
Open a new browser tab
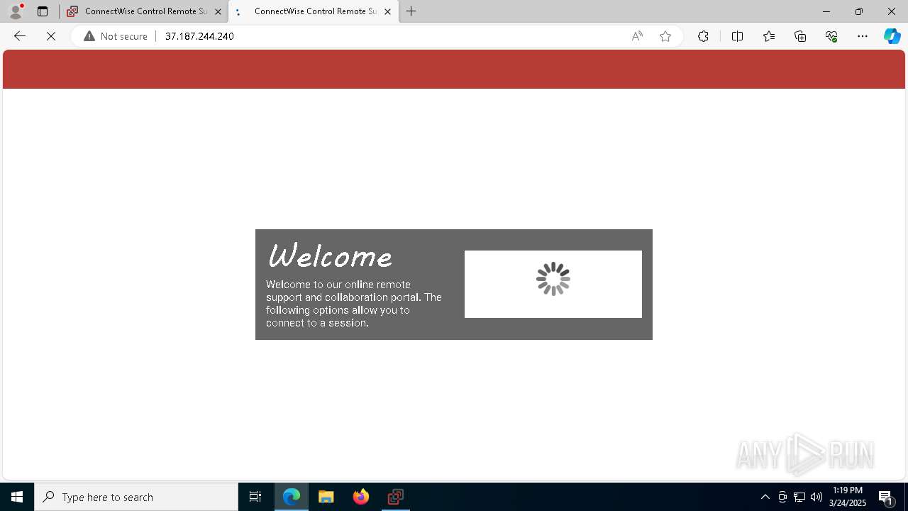tap(411, 11)
